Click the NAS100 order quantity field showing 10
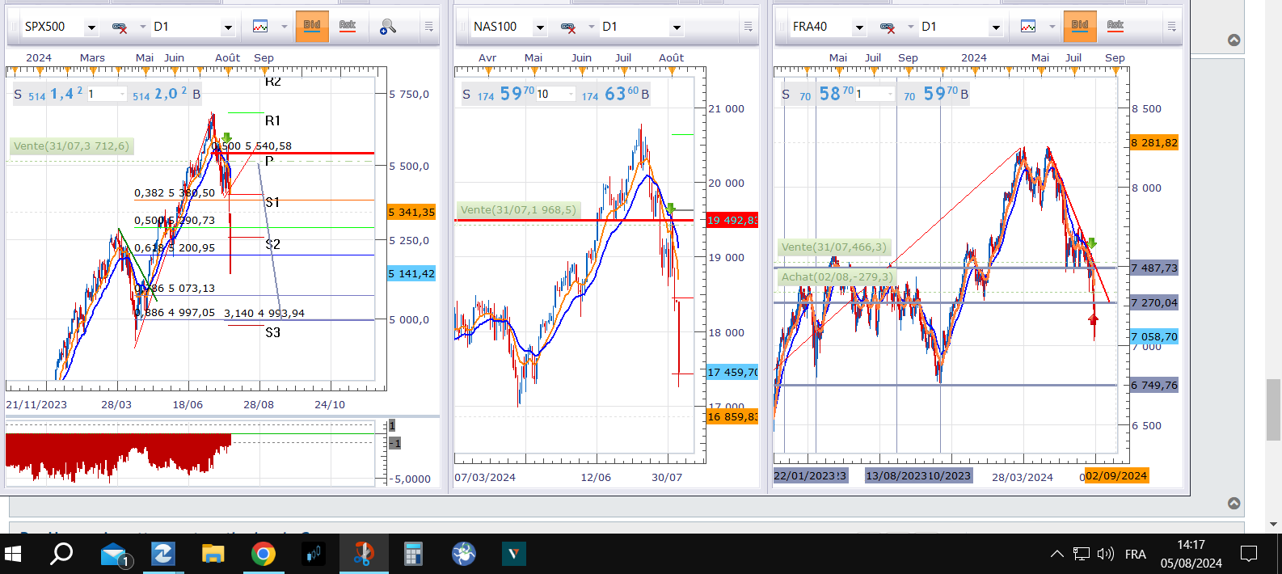Viewport: 1282px width, 574px height. pos(555,94)
